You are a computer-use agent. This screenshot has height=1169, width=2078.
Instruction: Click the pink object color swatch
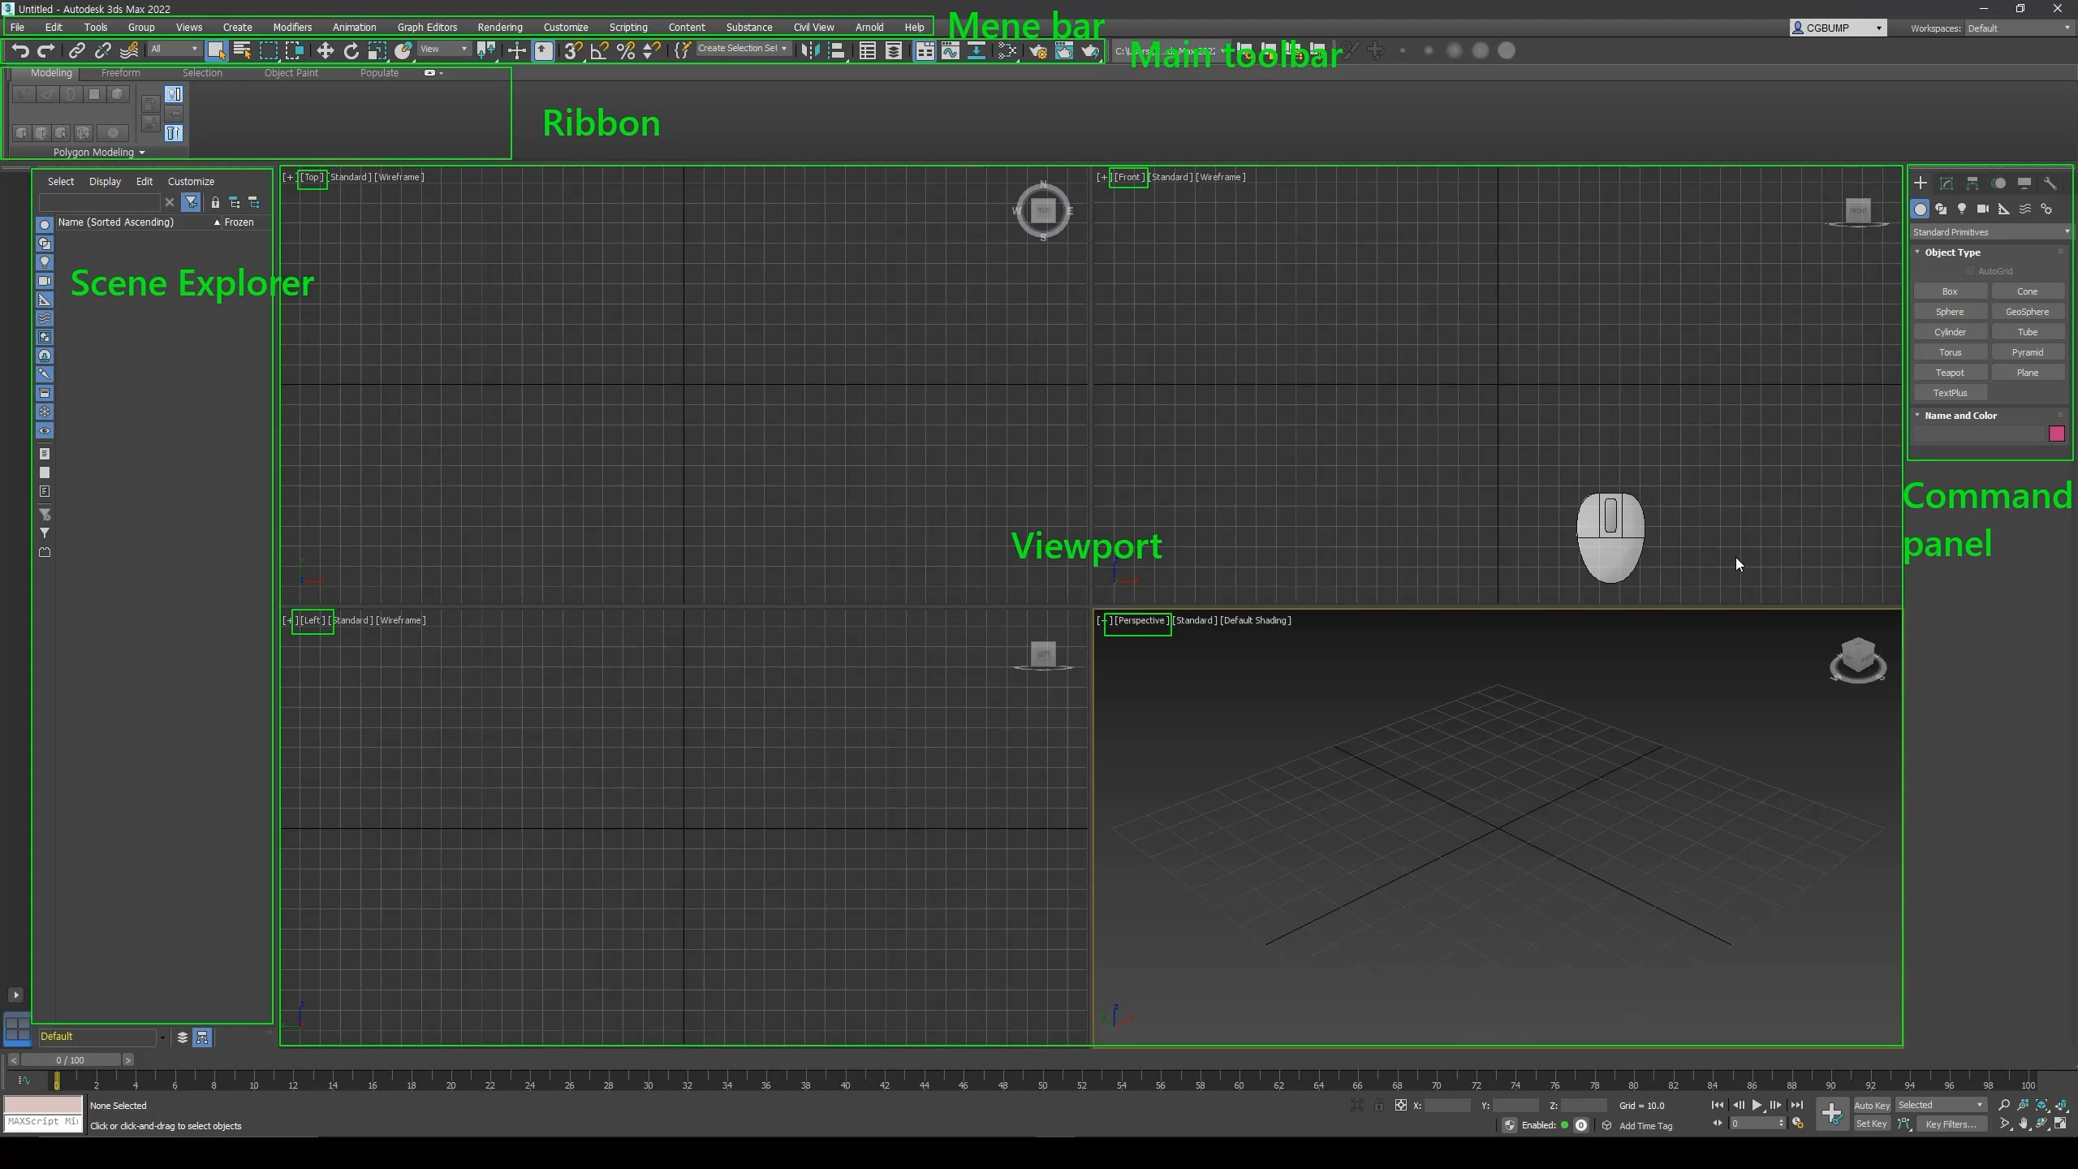coord(2056,434)
